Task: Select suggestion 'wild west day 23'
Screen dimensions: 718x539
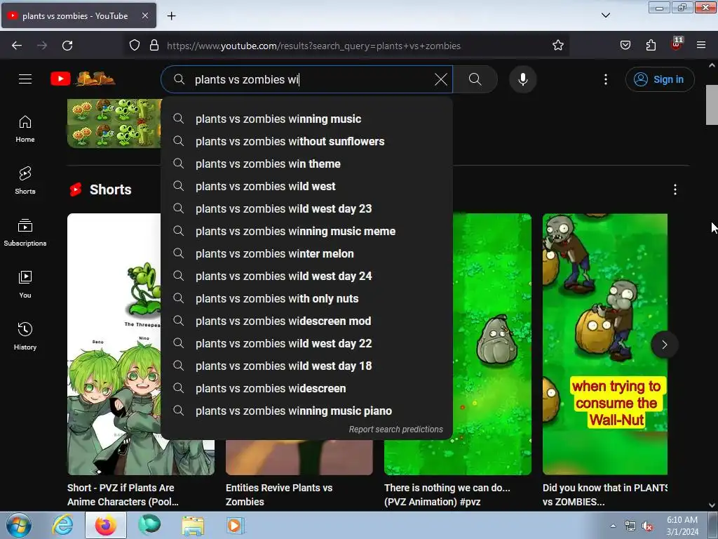Action: [307, 208]
